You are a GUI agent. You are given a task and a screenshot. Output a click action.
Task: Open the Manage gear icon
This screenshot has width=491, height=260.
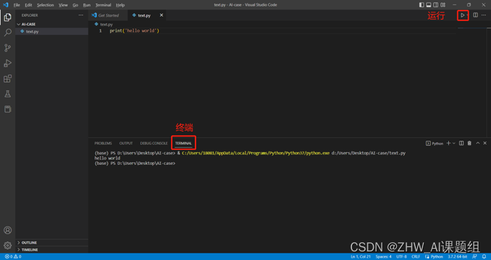click(x=7, y=246)
